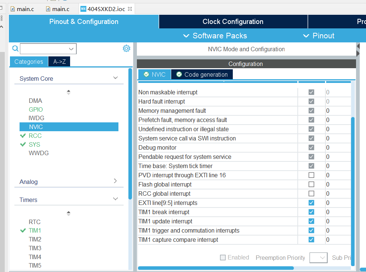366x272 pixels.
Task: Select RTC under Timers
Action: (35, 222)
